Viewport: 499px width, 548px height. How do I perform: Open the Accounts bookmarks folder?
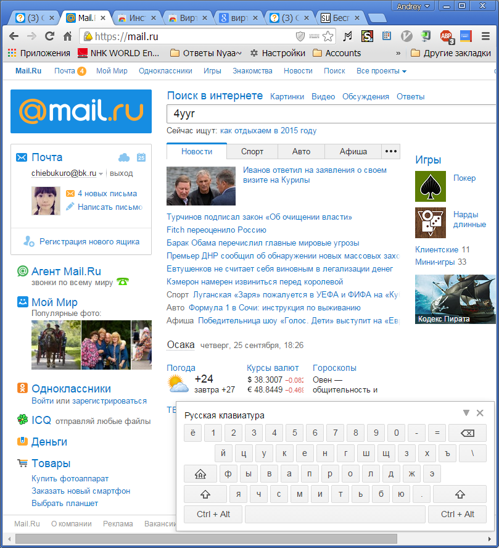(x=337, y=53)
